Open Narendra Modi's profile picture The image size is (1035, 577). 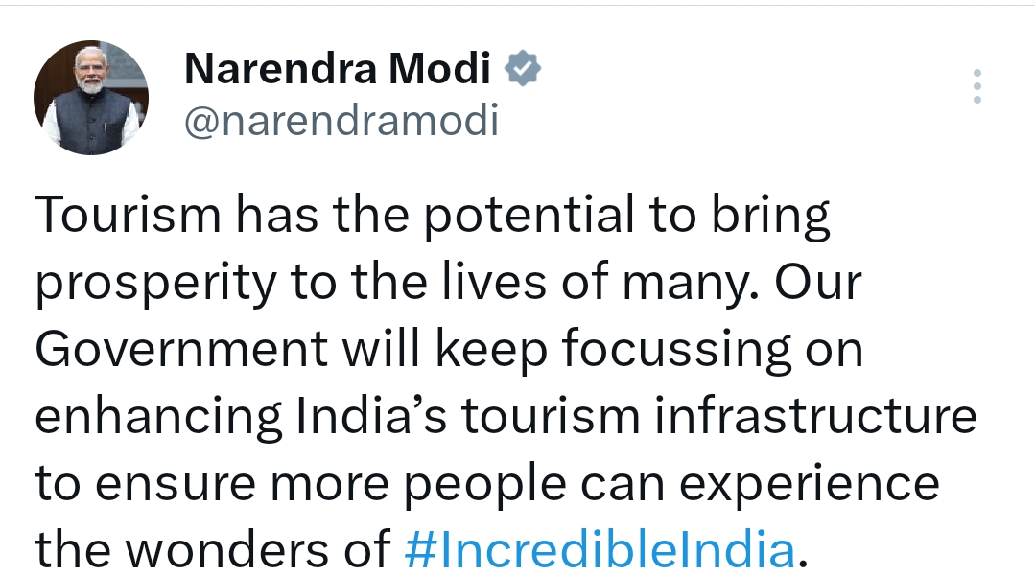point(91,98)
